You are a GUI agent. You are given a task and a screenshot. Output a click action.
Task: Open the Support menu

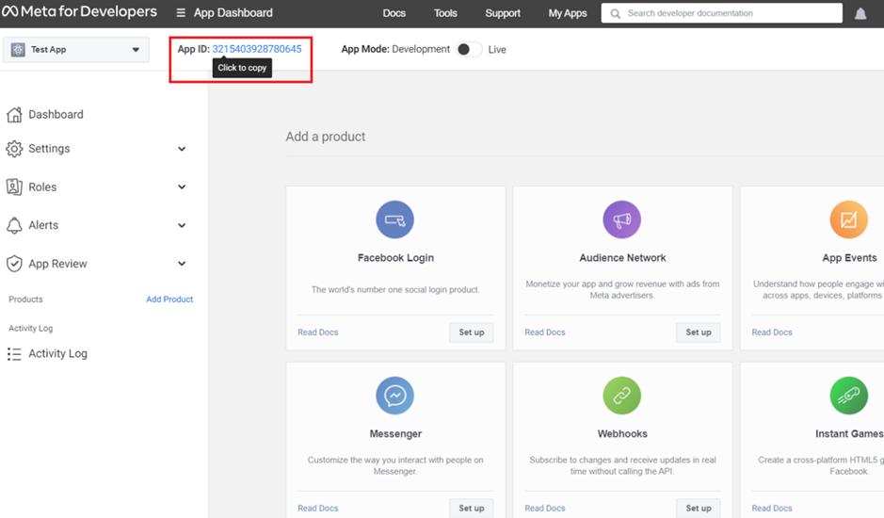pyautogui.click(x=503, y=13)
